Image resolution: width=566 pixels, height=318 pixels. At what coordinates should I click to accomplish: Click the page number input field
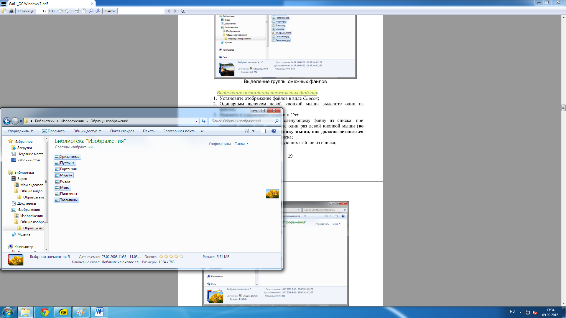(x=42, y=11)
